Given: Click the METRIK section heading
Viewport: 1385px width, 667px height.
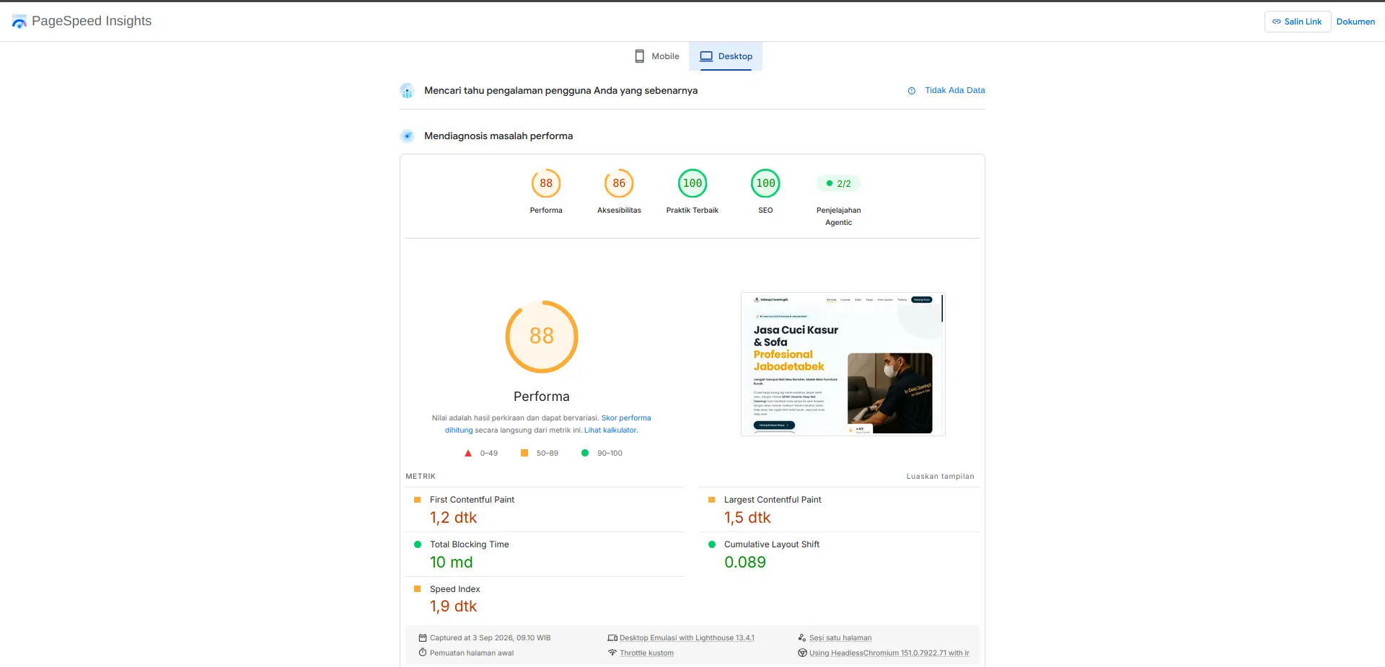Looking at the screenshot, I should [421, 477].
